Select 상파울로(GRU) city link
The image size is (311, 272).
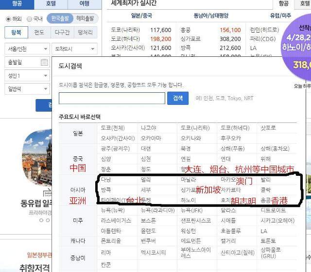click(x=271, y=253)
